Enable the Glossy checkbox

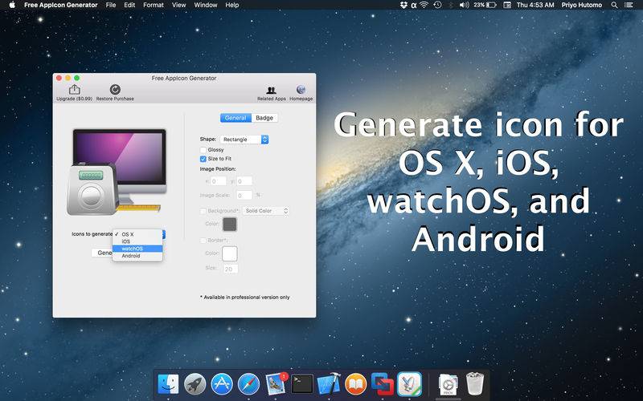point(203,150)
